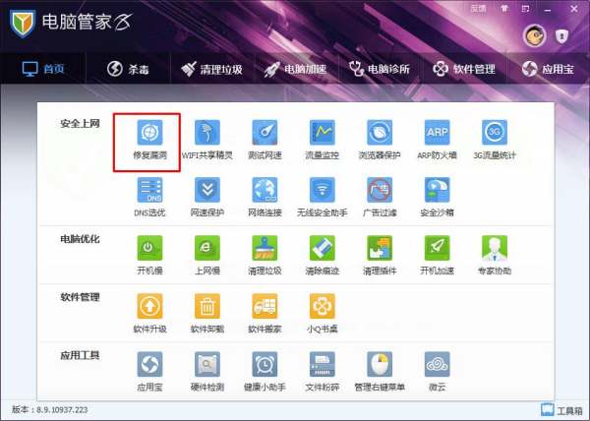Open 管理右键菜单 tool
590x421 pixels.
(x=380, y=372)
